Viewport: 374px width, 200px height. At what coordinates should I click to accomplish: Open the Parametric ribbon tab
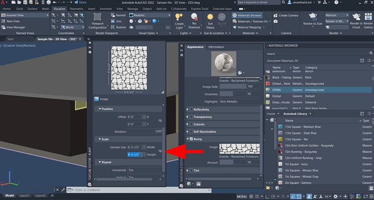(x=76, y=8)
